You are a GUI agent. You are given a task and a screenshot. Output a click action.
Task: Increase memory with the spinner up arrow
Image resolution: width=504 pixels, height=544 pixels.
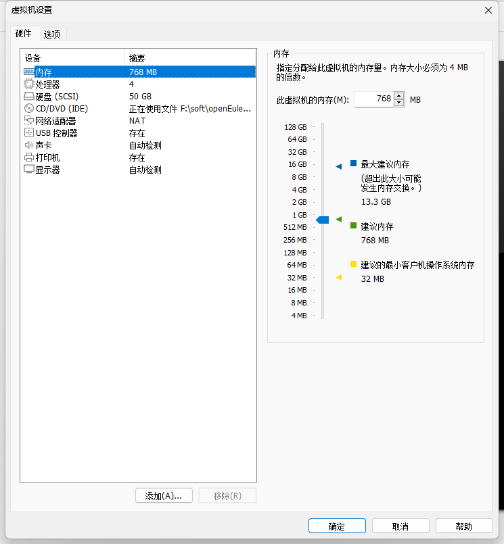[399, 95]
